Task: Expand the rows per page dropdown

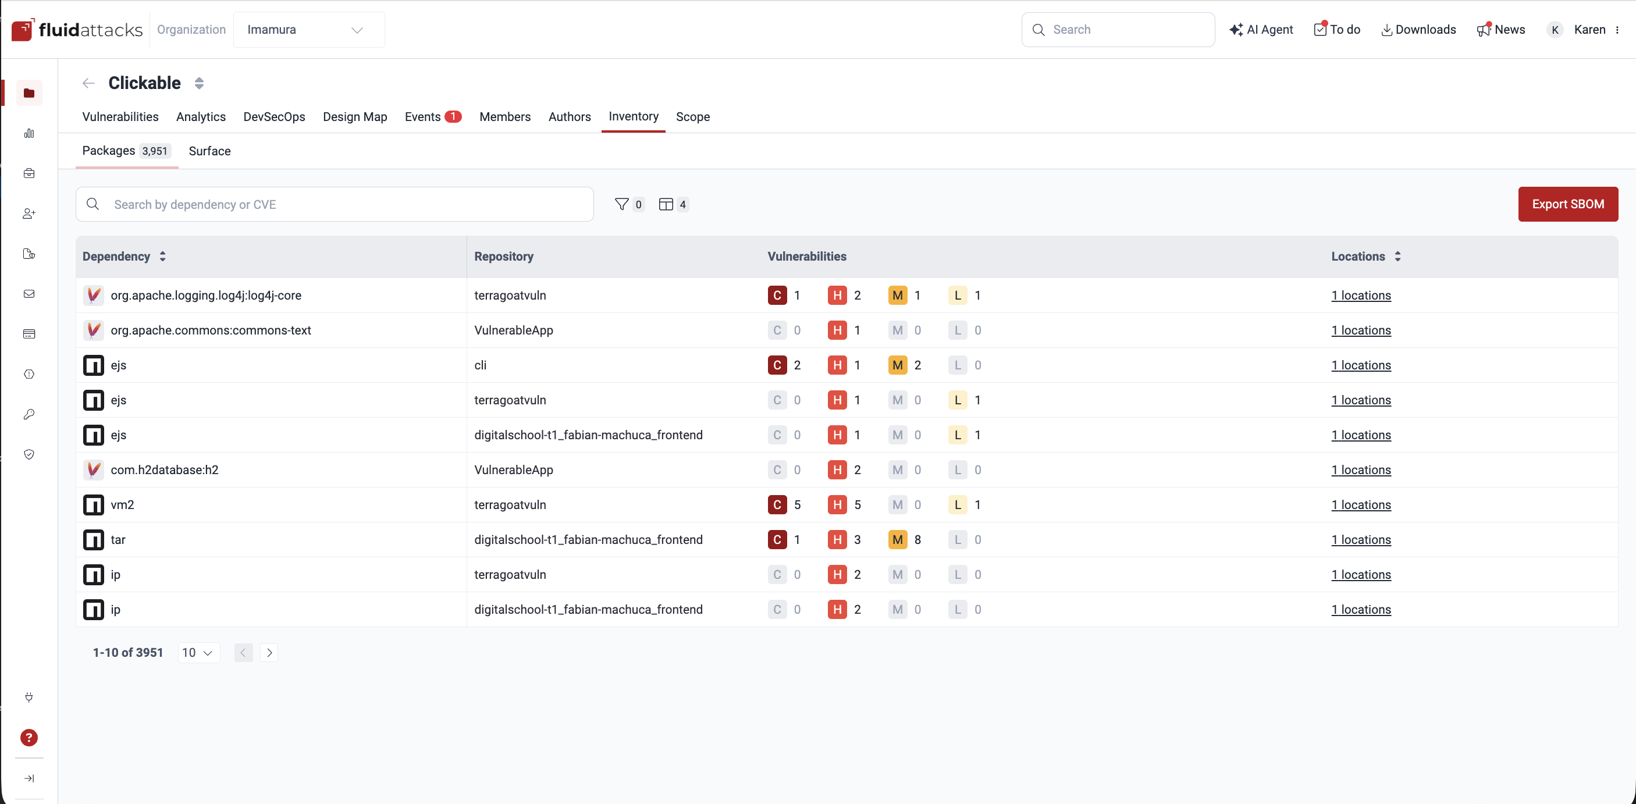Action: 198,652
